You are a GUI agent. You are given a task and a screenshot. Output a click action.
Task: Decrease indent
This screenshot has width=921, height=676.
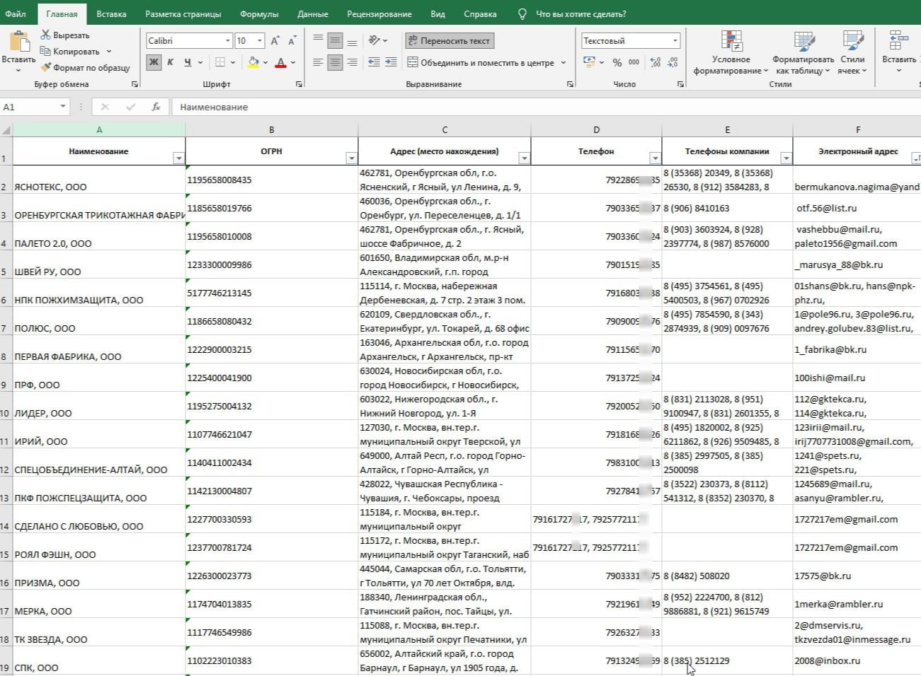[374, 62]
